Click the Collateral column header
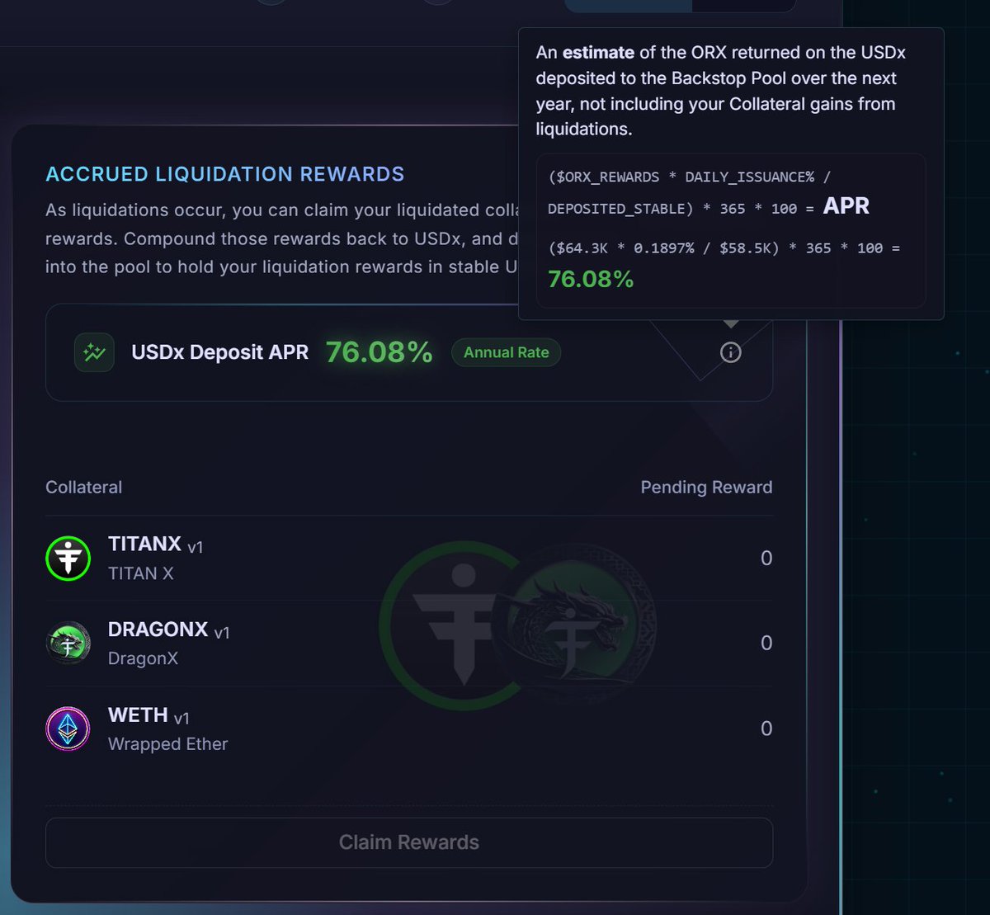 click(83, 487)
